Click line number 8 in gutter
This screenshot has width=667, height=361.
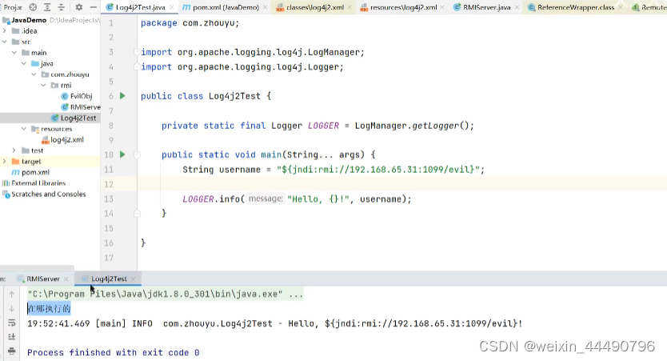pos(111,126)
